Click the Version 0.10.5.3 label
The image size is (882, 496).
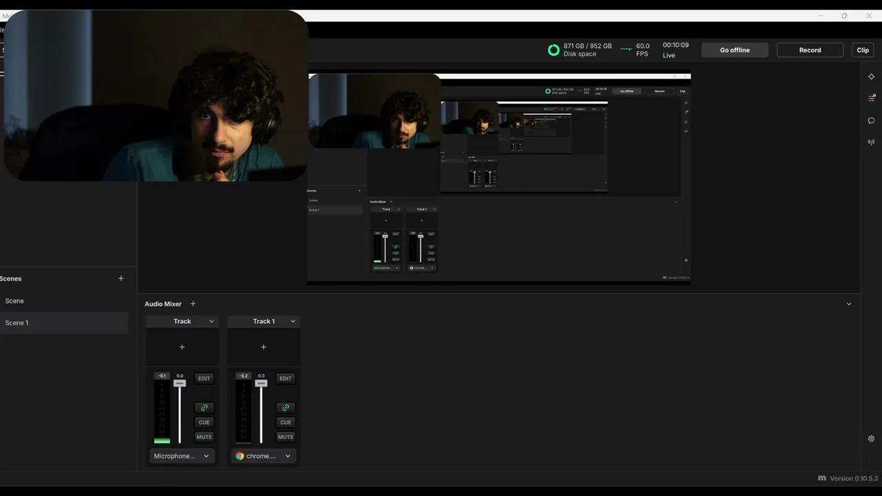(854, 478)
